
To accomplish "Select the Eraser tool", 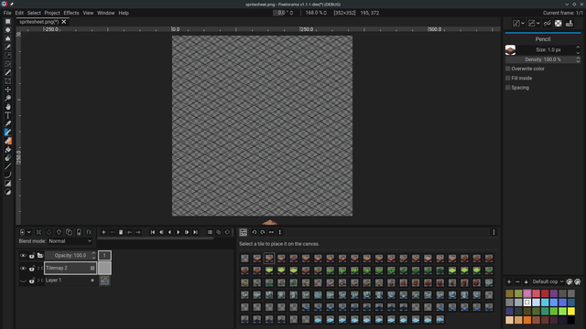I will click(8, 141).
